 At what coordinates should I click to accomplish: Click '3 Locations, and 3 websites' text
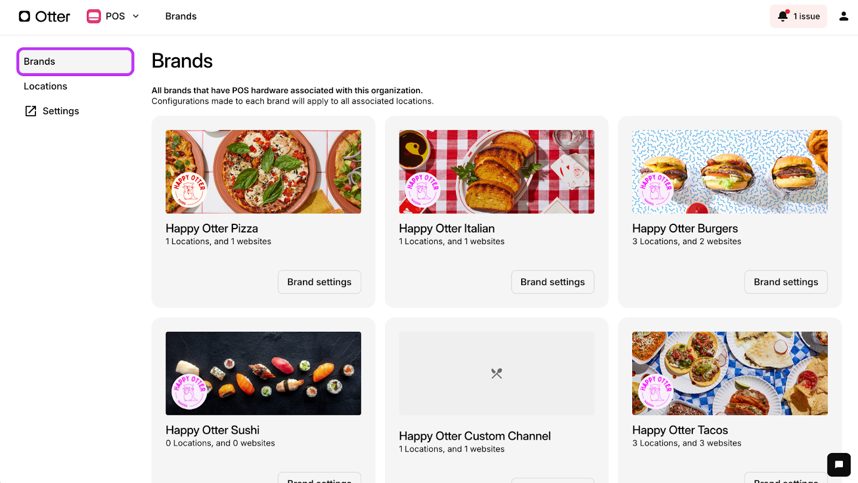click(x=686, y=443)
